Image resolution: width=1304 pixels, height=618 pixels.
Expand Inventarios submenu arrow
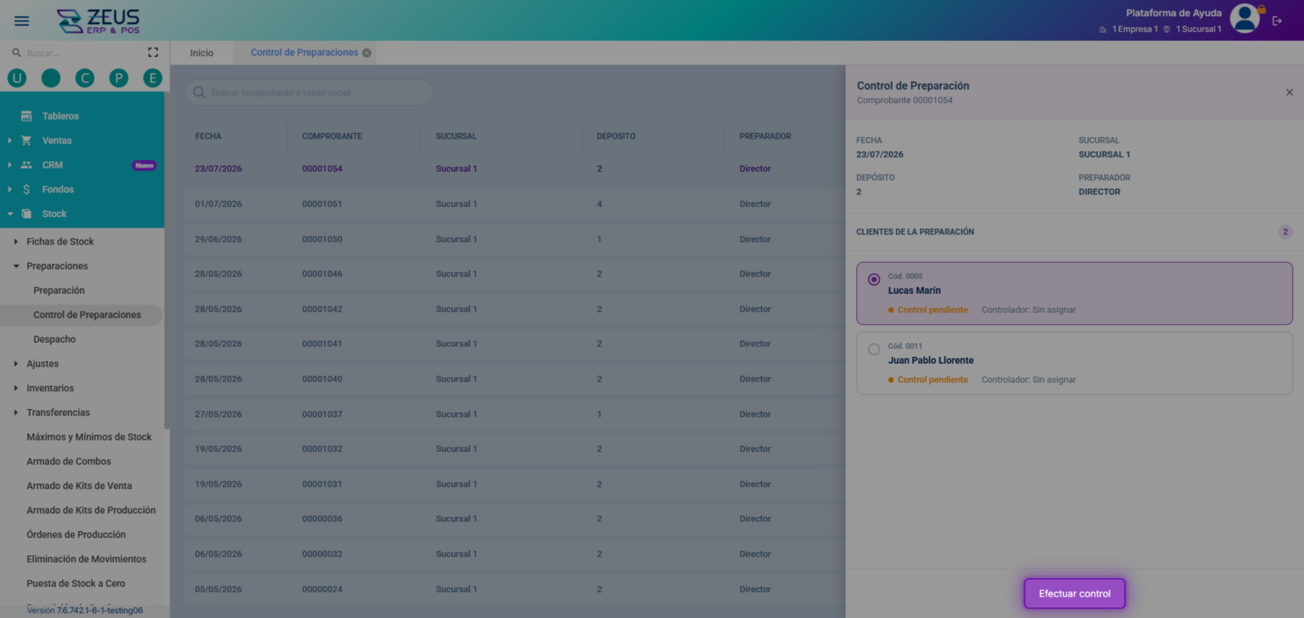16,388
